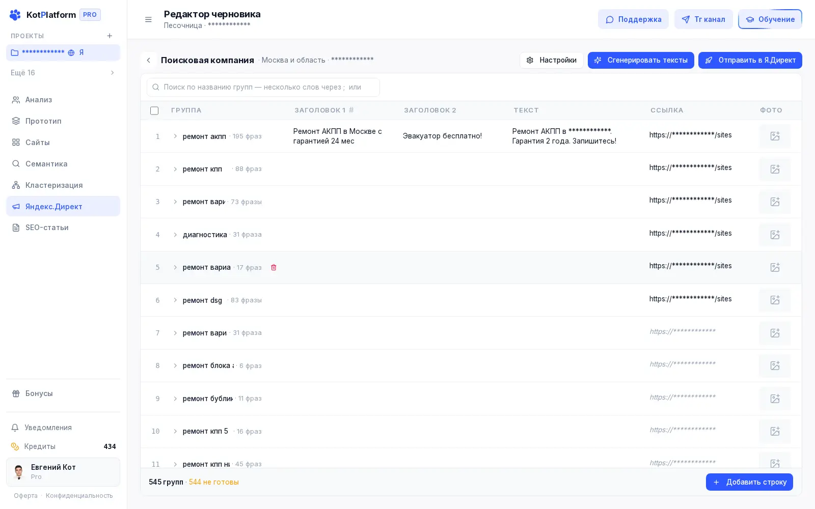This screenshot has width=815, height=509.
Task: Focus the group name search field
Action: (263, 87)
